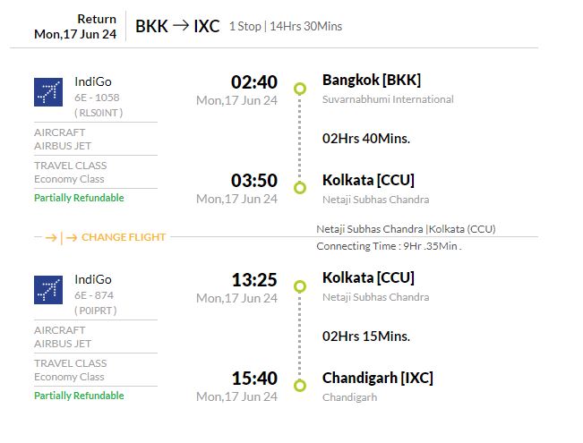Select the 02:40 departure time
Viewport: 583px width, 443px height.
point(254,82)
